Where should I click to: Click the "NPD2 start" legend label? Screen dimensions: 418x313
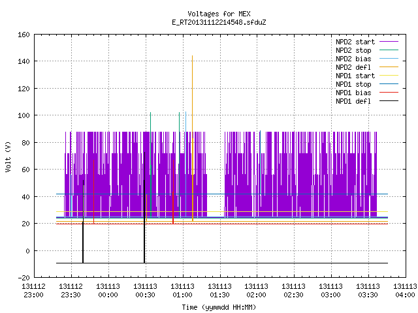click(x=355, y=42)
